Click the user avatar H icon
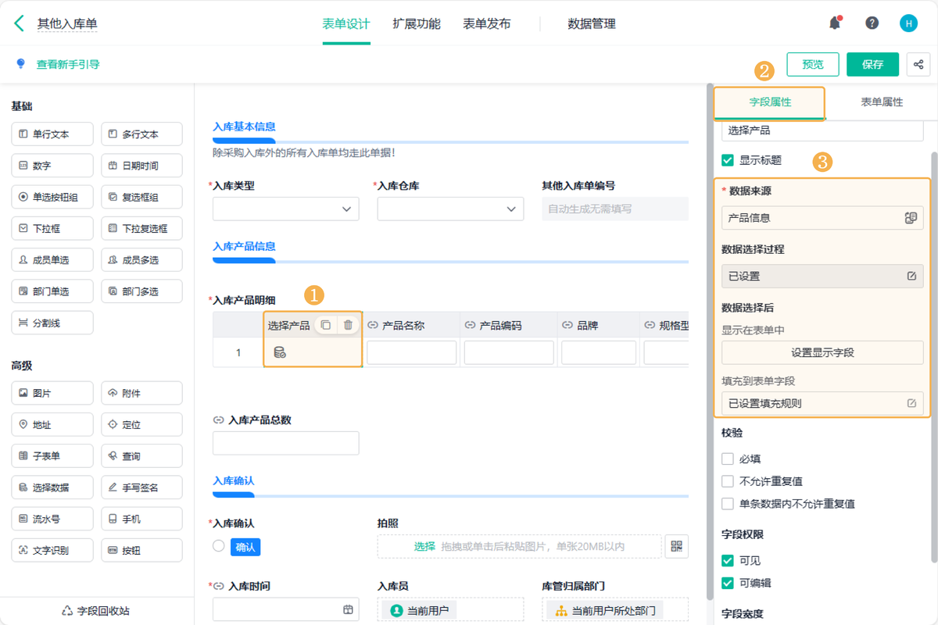Image resolution: width=938 pixels, height=625 pixels. tap(908, 23)
